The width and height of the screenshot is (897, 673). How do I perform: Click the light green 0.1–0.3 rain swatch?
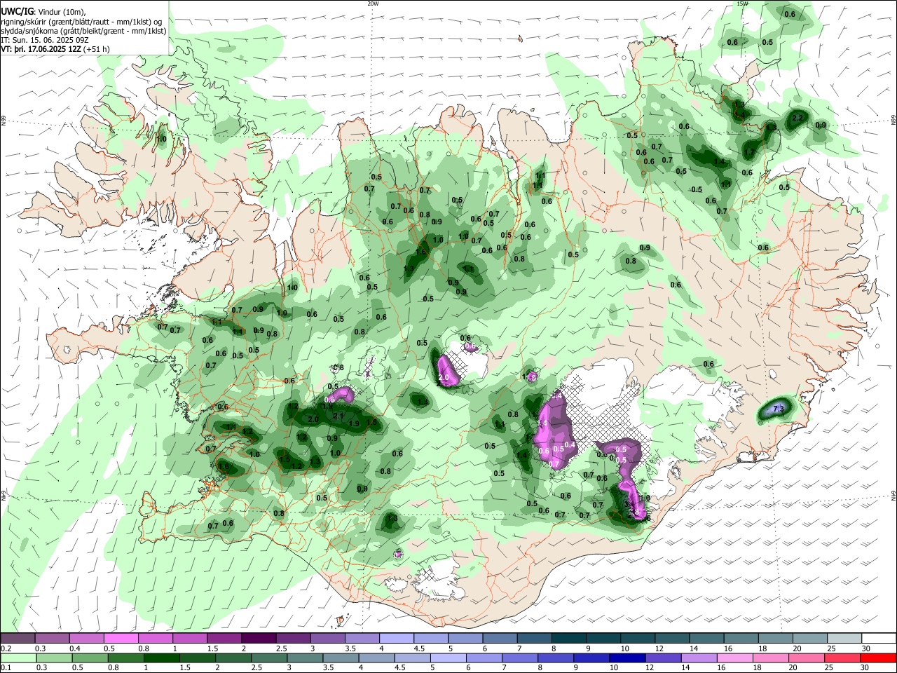click(19, 658)
